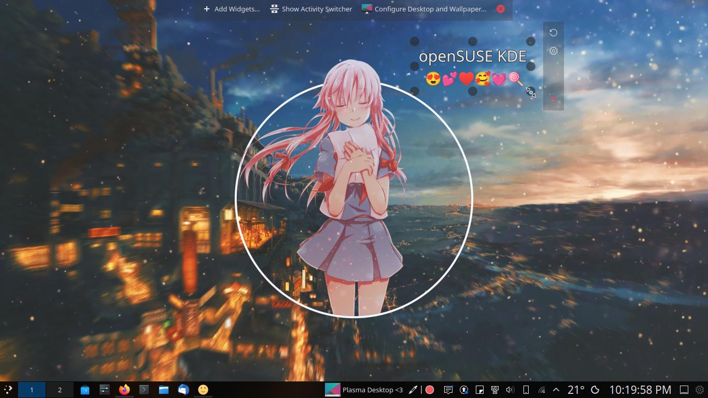Open the Discover software store from taskbar
Viewport: 708px width, 398px height.
tap(85, 390)
